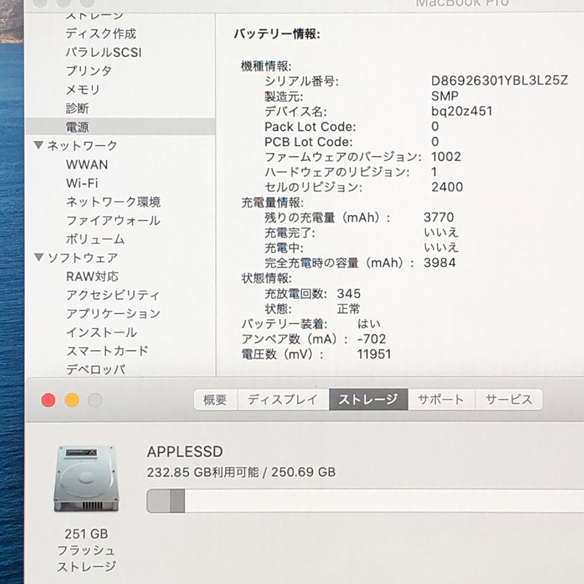Click the 充電量情報 section label

click(272, 202)
